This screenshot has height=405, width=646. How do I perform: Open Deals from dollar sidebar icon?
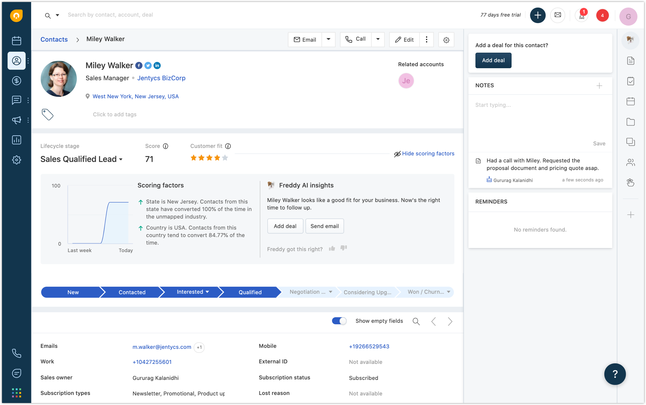(16, 81)
